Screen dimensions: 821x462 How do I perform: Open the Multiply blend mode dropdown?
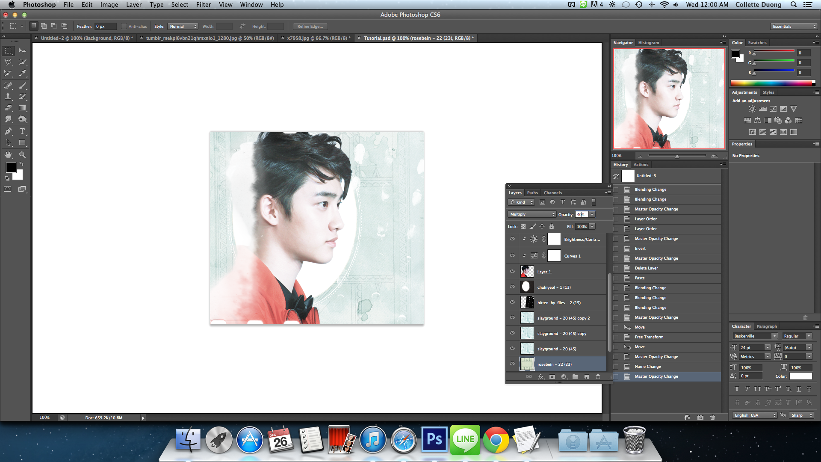[x=532, y=214]
